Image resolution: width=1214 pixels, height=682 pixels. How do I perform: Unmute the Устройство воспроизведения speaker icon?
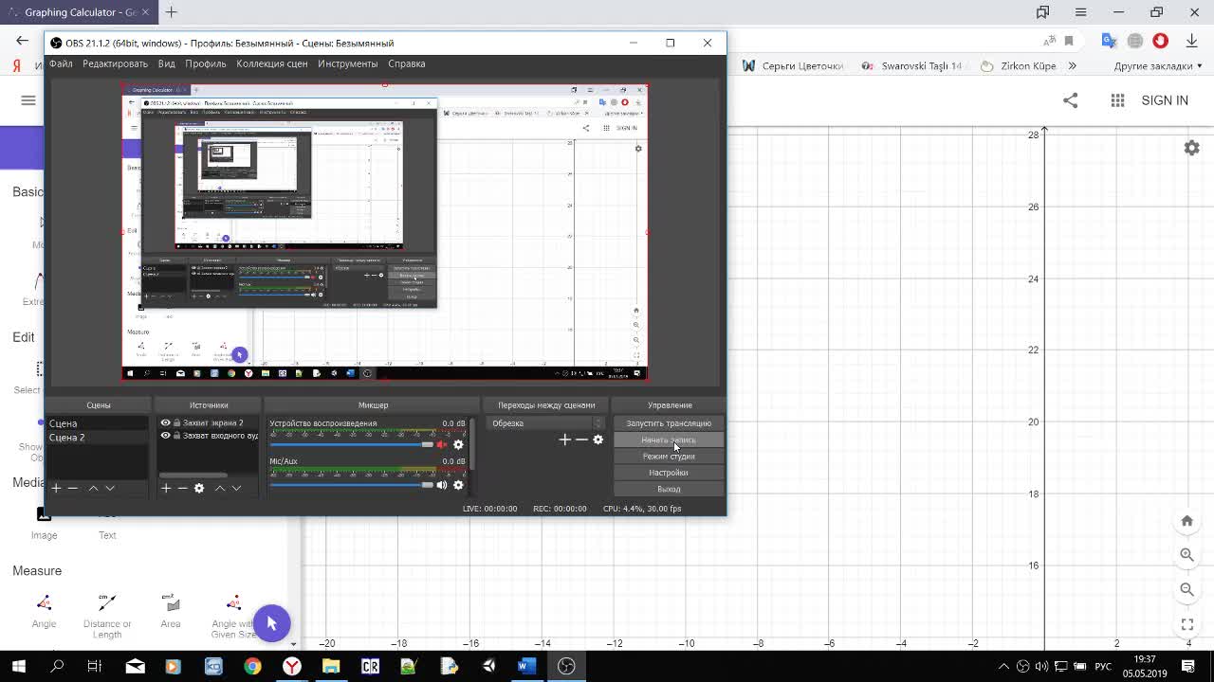[x=441, y=444]
